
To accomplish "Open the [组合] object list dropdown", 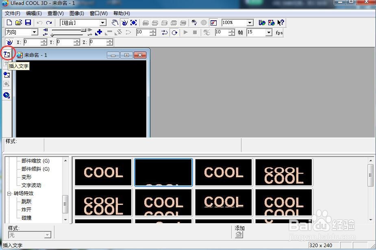I will [102, 23].
